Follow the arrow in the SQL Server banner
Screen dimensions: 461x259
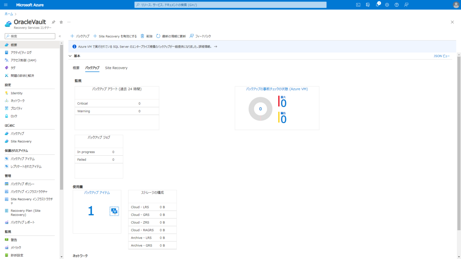pos(216,46)
